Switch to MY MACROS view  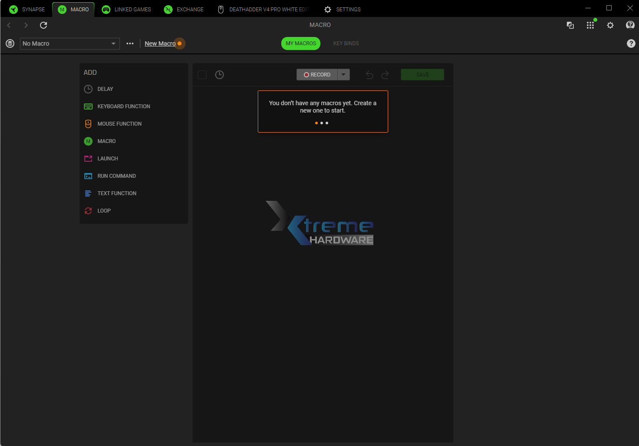click(x=301, y=43)
